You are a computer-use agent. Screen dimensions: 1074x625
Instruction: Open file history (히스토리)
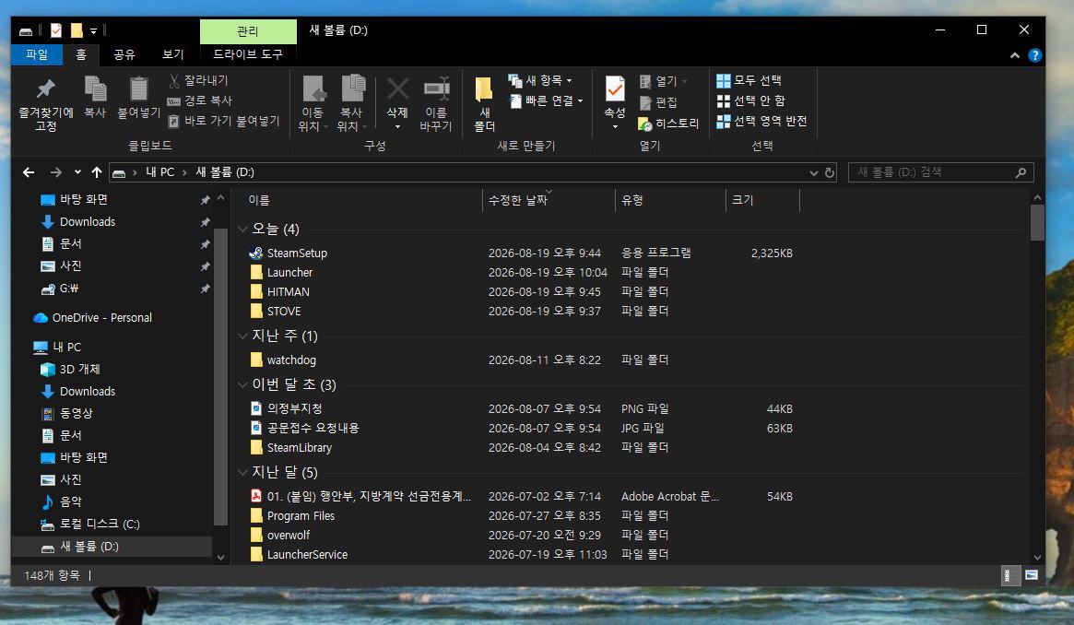point(668,124)
